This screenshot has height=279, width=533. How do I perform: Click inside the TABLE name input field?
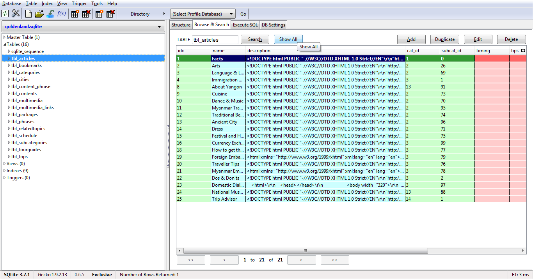pos(215,39)
